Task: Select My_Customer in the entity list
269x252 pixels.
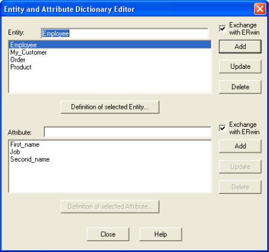Action: (110, 52)
